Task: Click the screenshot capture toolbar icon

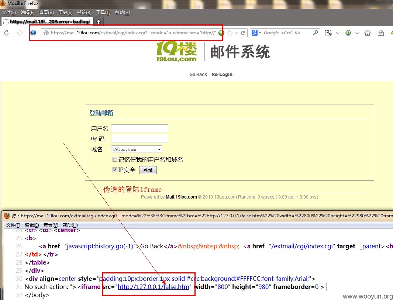Action: click(x=328, y=33)
